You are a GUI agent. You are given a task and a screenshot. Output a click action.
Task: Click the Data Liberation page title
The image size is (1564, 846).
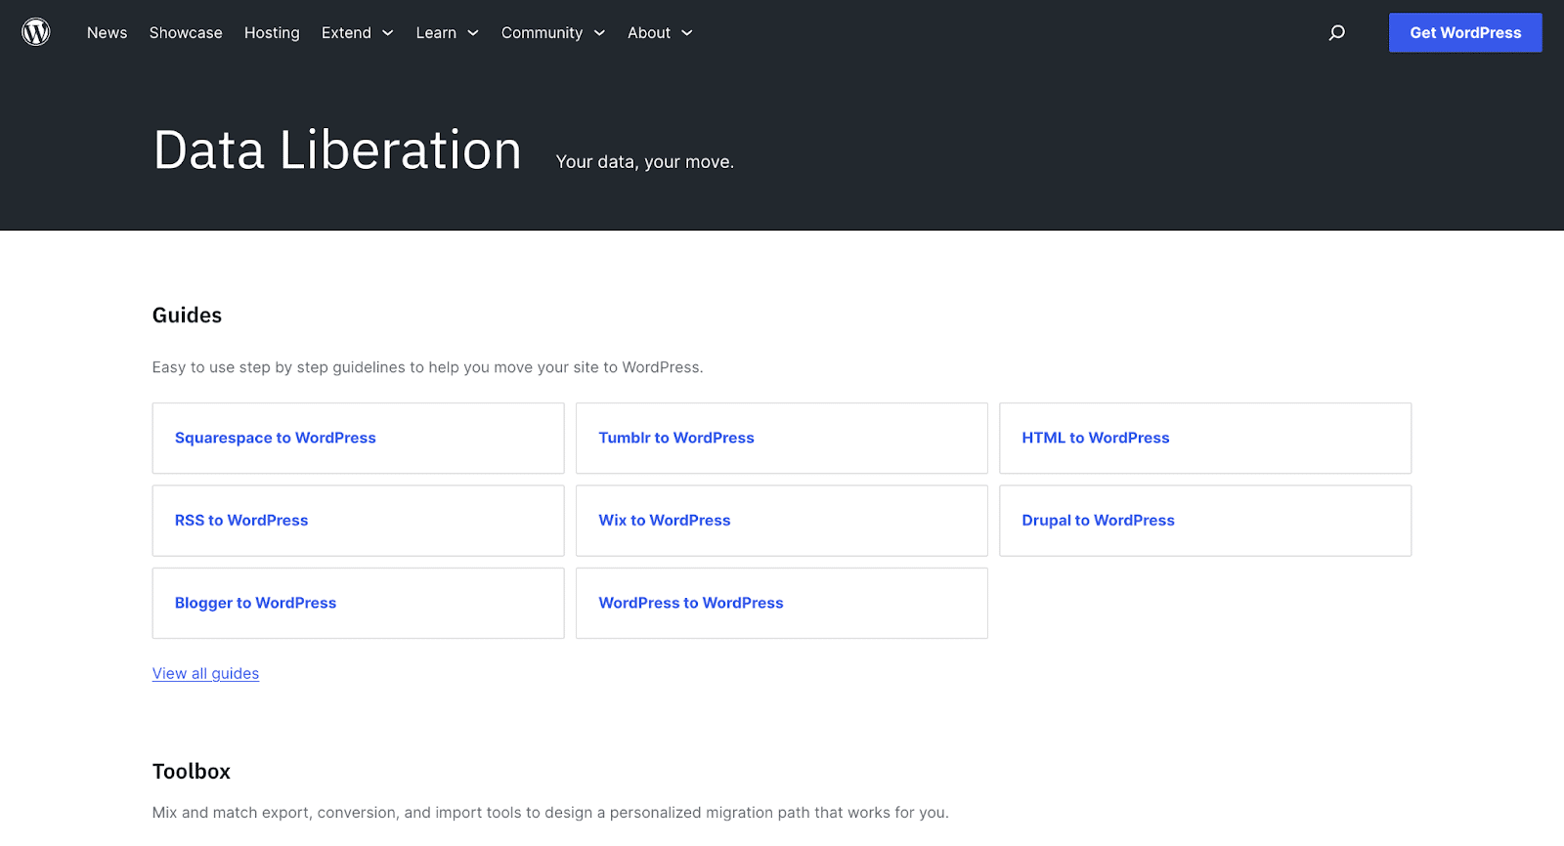pyautogui.click(x=337, y=150)
